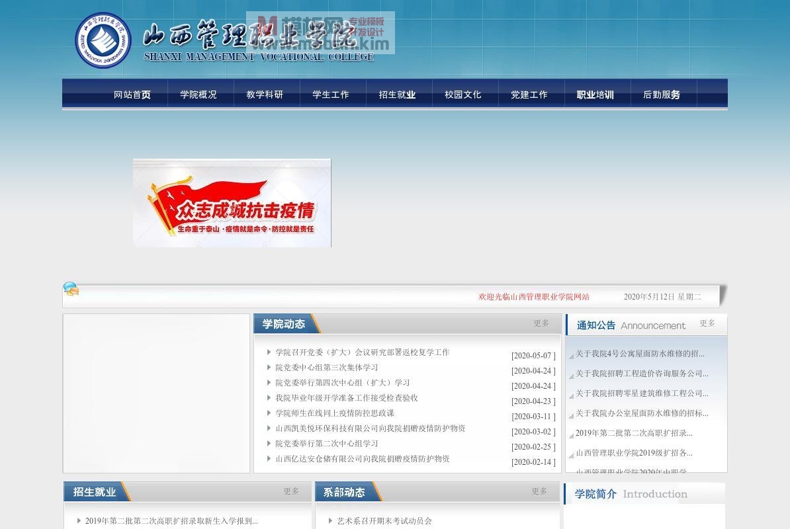The width and height of the screenshot is (790, 529).
Task: Open article 学院师生在线同上疫情防控思政课
Action: coord(335,413)
